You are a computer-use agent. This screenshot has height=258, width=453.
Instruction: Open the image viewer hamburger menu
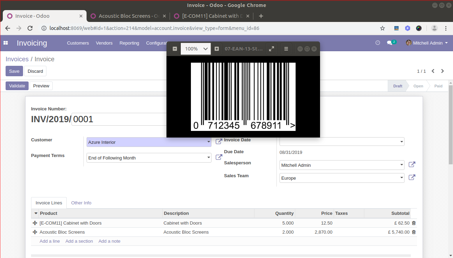286,49
